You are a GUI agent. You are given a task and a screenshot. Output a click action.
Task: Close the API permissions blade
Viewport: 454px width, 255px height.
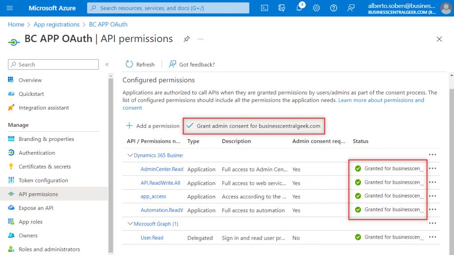pos(439,39)
